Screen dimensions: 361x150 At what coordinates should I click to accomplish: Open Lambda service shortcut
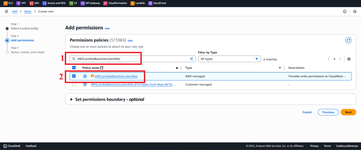(138, 3)
